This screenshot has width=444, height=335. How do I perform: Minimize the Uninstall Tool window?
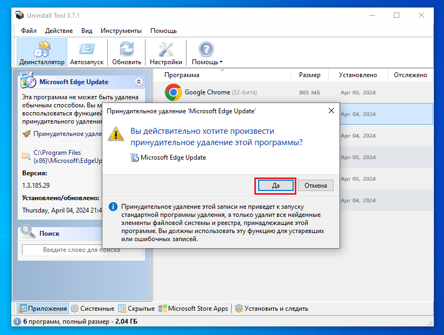coord(372,15)
